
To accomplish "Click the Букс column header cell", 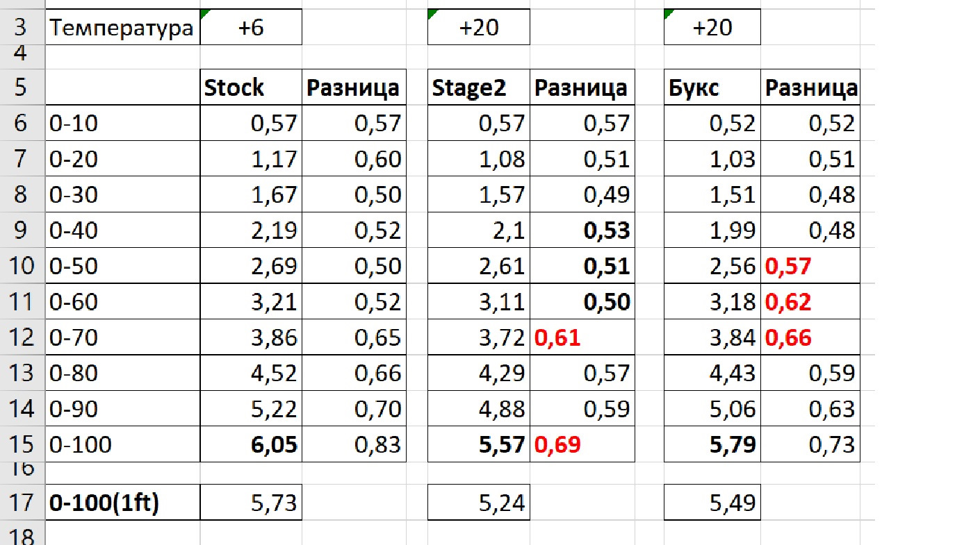I will pos(712,87).
